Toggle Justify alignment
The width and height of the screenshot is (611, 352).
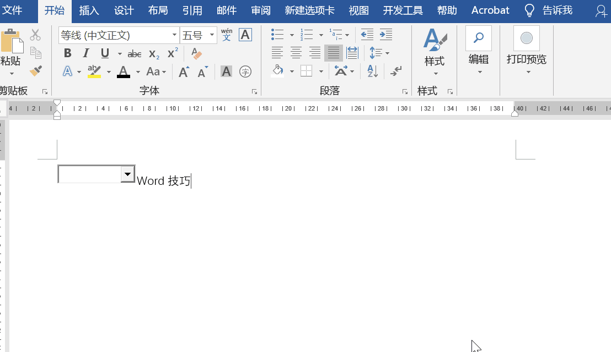(x=333, y=53)
